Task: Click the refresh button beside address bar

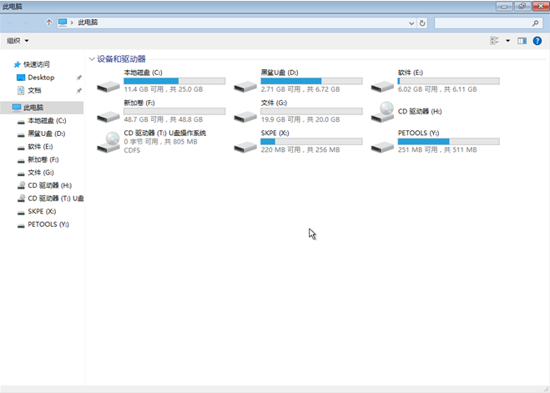Action: click(422, 23)
